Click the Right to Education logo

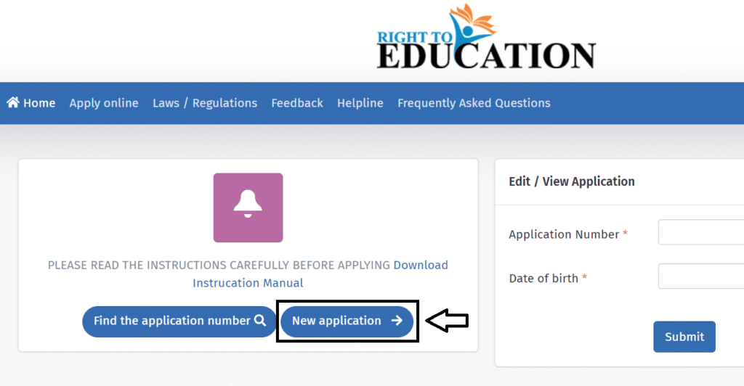click(486, 37)
